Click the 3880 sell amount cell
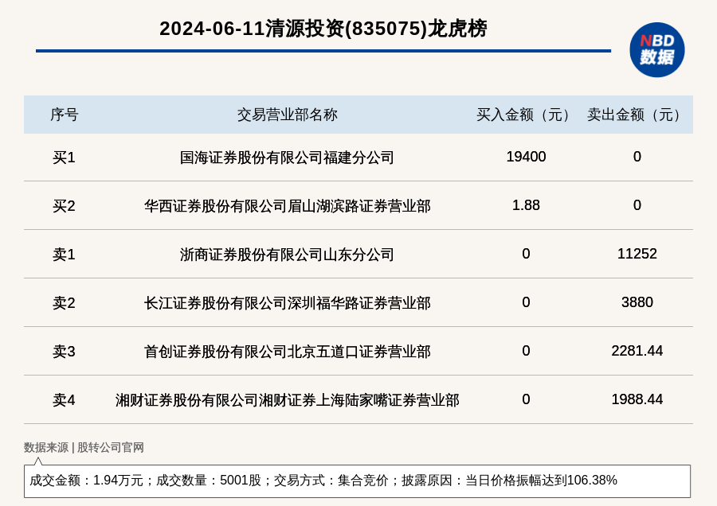This screenshot has width=717, height=506. (x=637, y=302)
